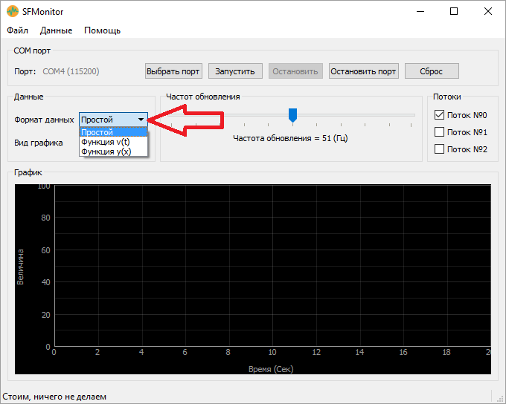
Task: Click the Время (Сек) axis label
Action: (x=271, y=369)
